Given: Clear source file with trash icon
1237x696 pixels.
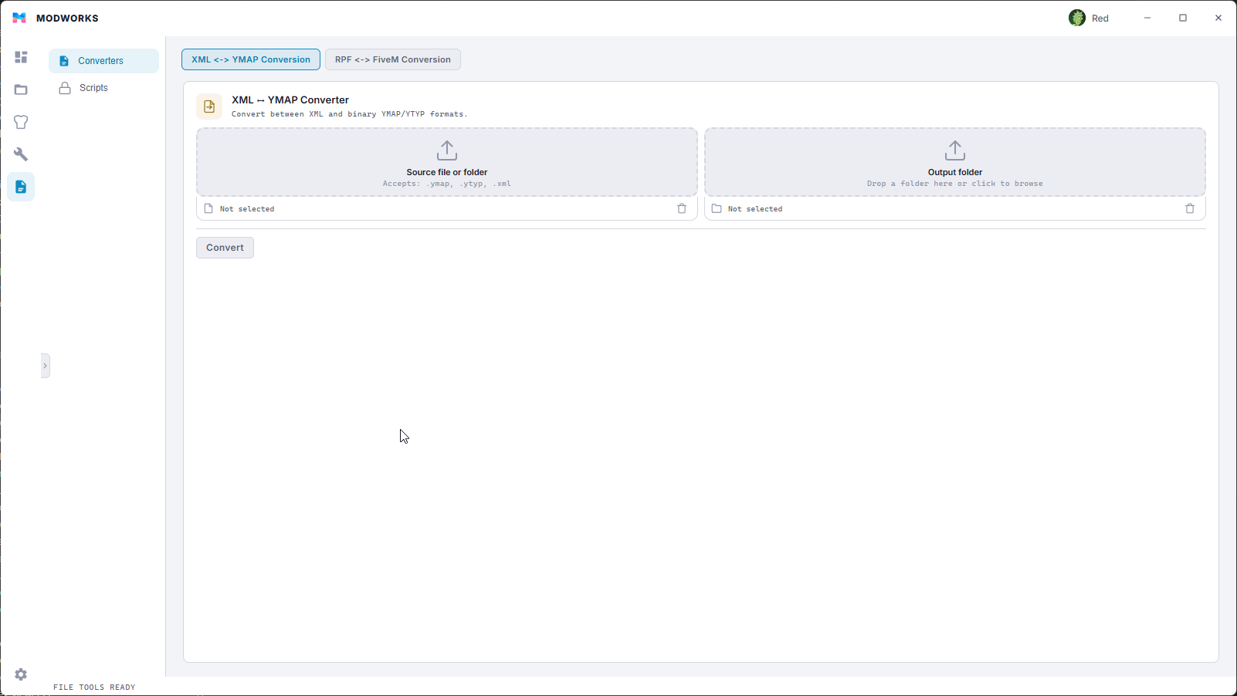Looking at the screenshot, I should point(682,208).
